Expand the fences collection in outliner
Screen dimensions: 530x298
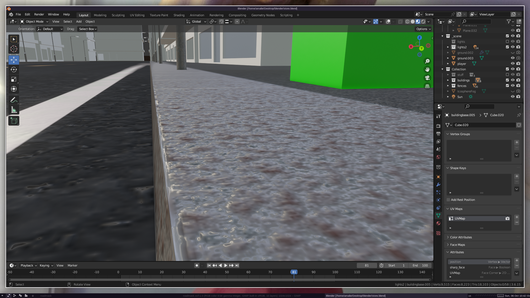(448, 86)
